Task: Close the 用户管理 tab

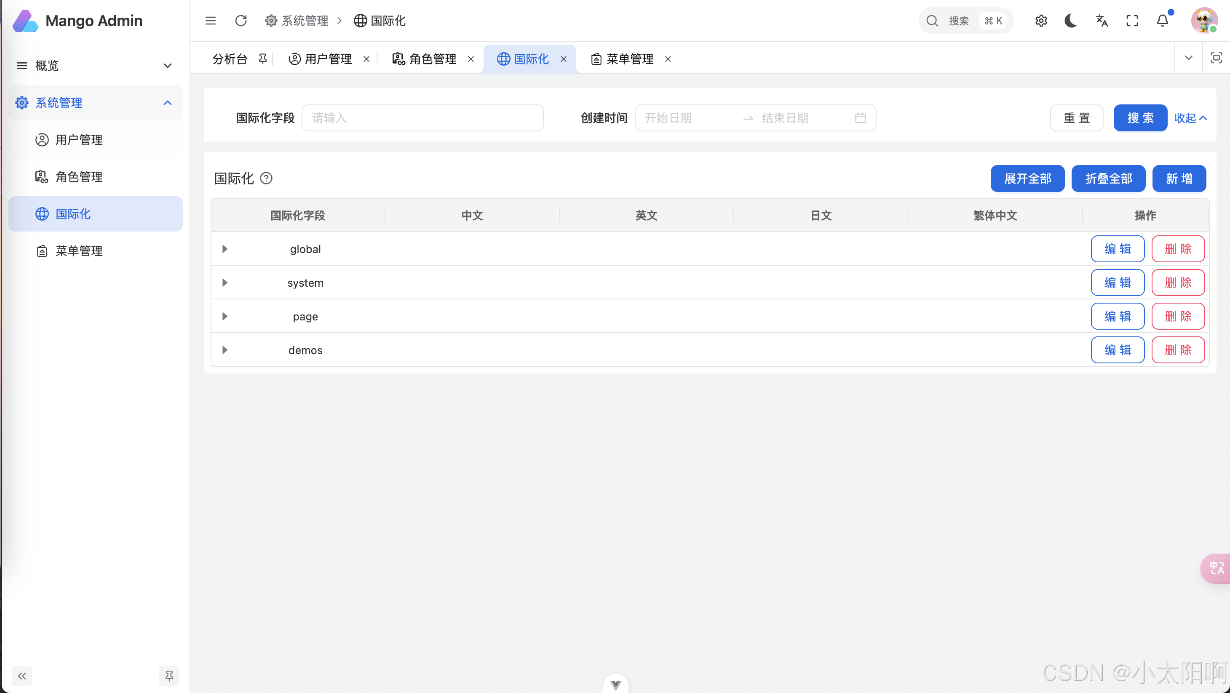Action: pos(366,59)
